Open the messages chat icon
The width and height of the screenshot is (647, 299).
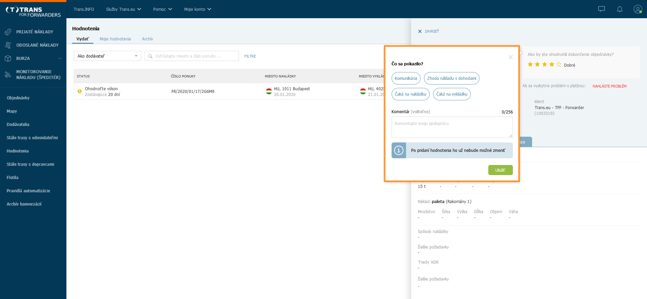(x=602, y=9)
